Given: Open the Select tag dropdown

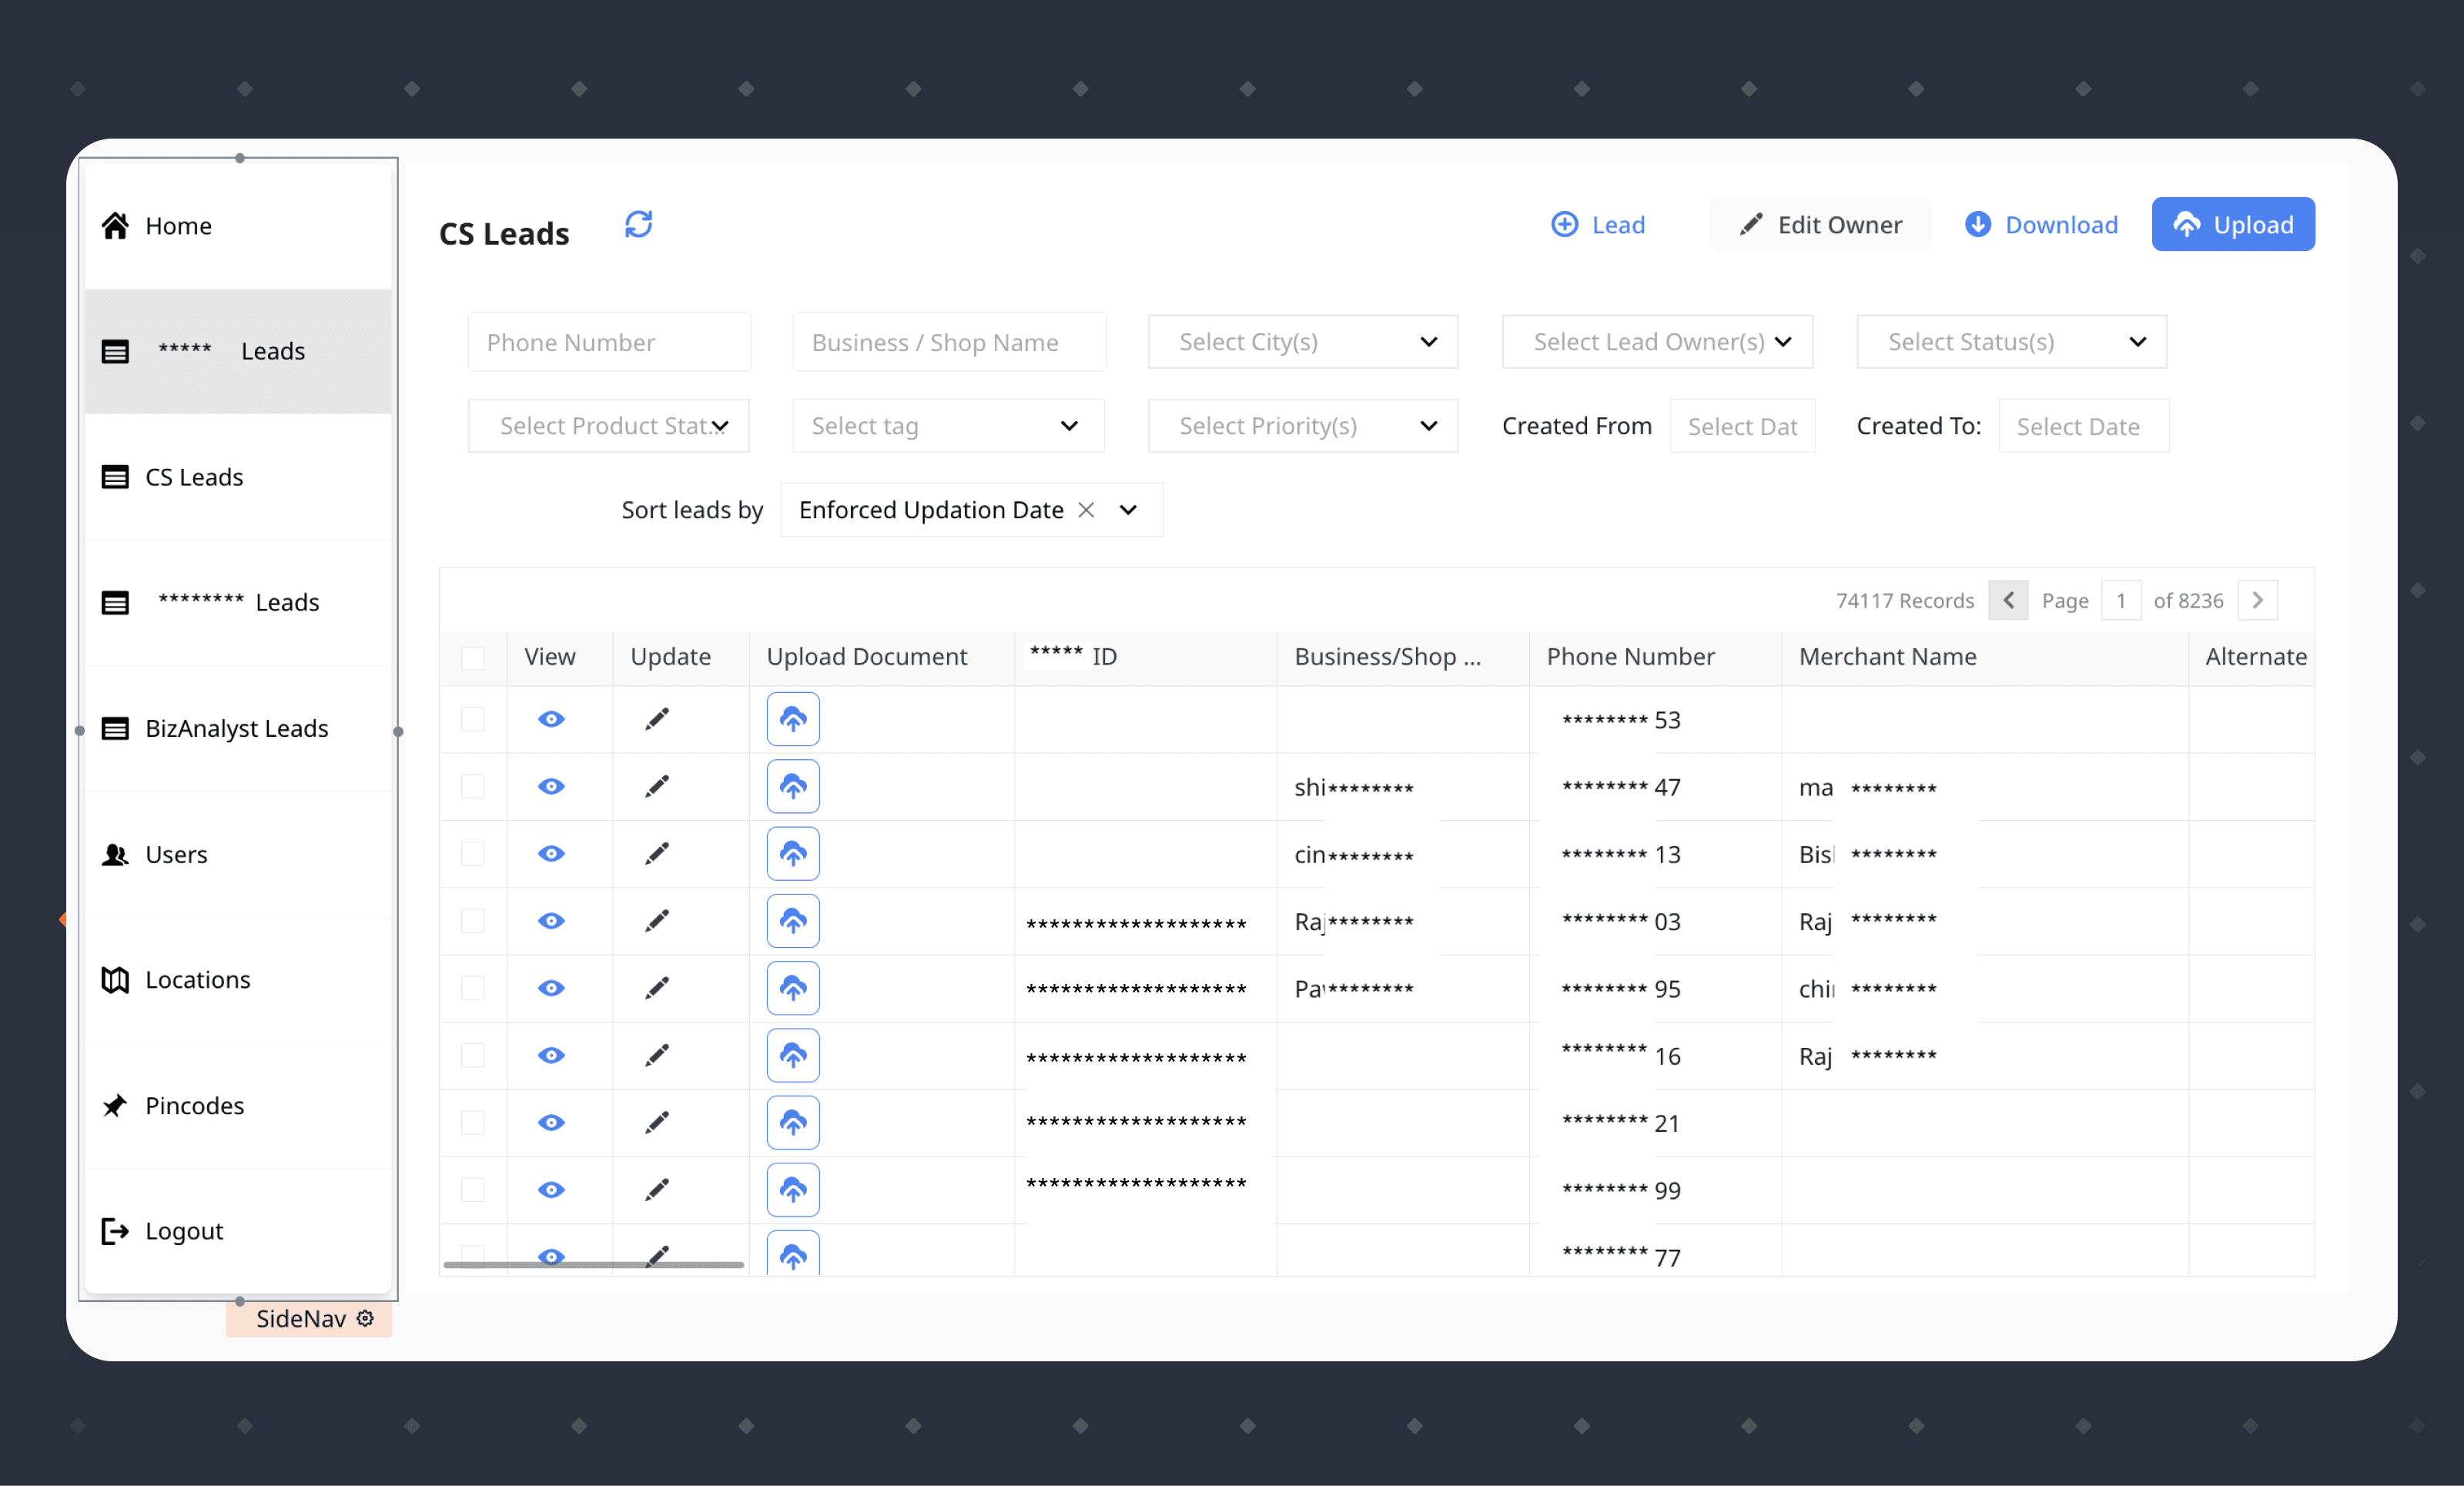Looking at the screenshot, I should click(947, 425).
